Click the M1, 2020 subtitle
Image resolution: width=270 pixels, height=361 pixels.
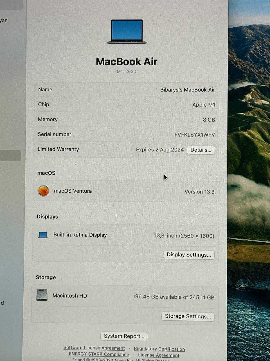127,71
